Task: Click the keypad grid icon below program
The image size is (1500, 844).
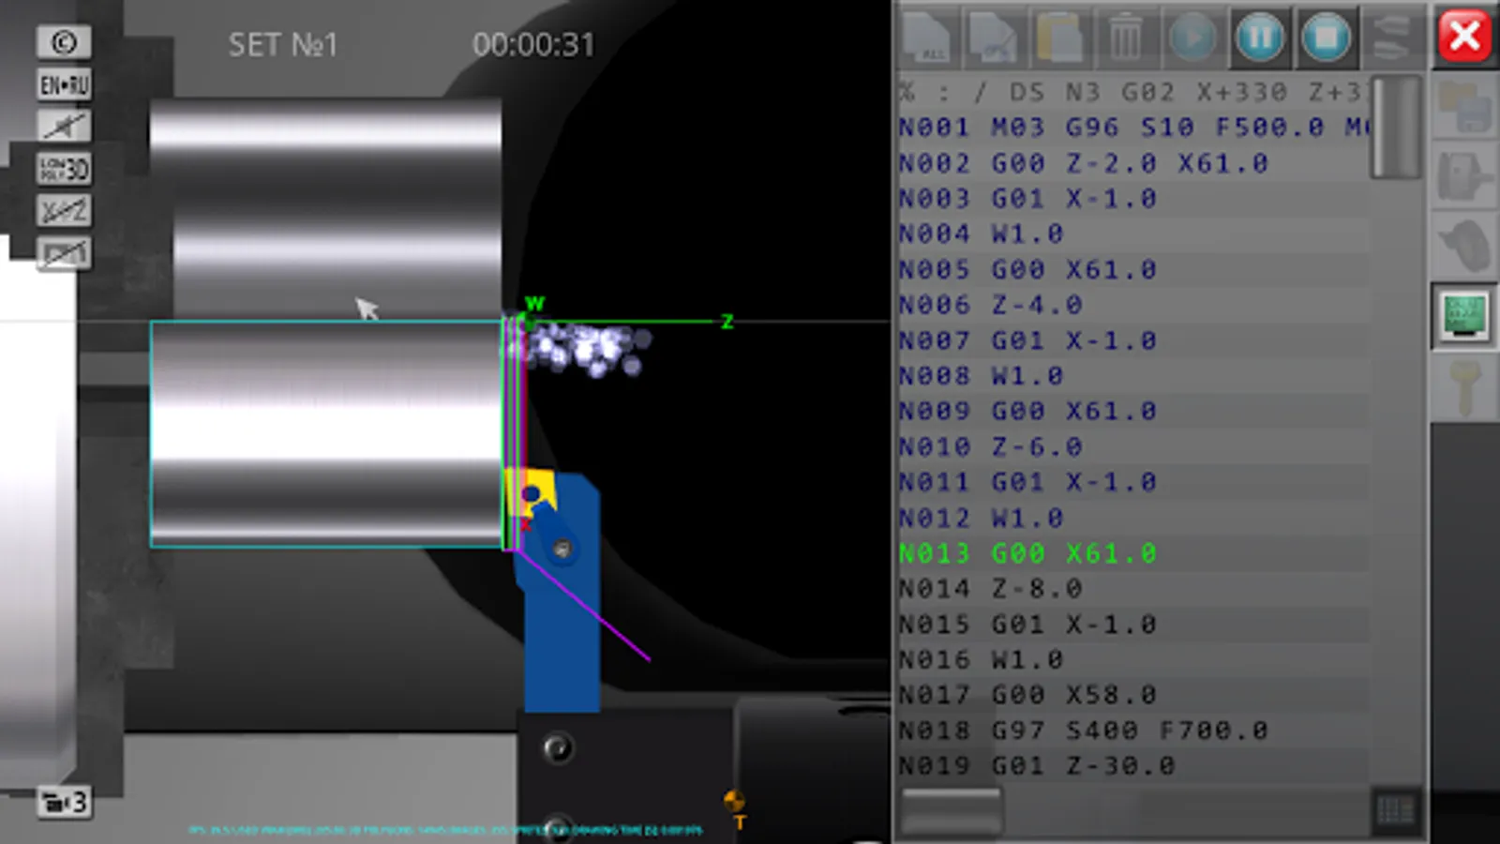Action: tap(1396, 810)
